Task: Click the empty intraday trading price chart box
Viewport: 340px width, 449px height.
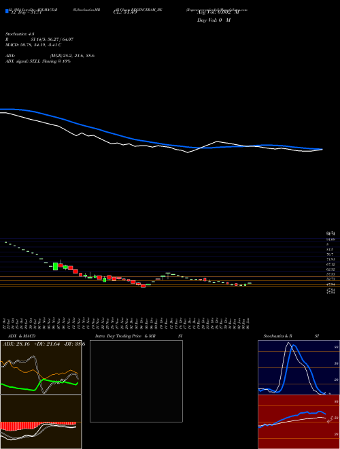Action: 136,381
